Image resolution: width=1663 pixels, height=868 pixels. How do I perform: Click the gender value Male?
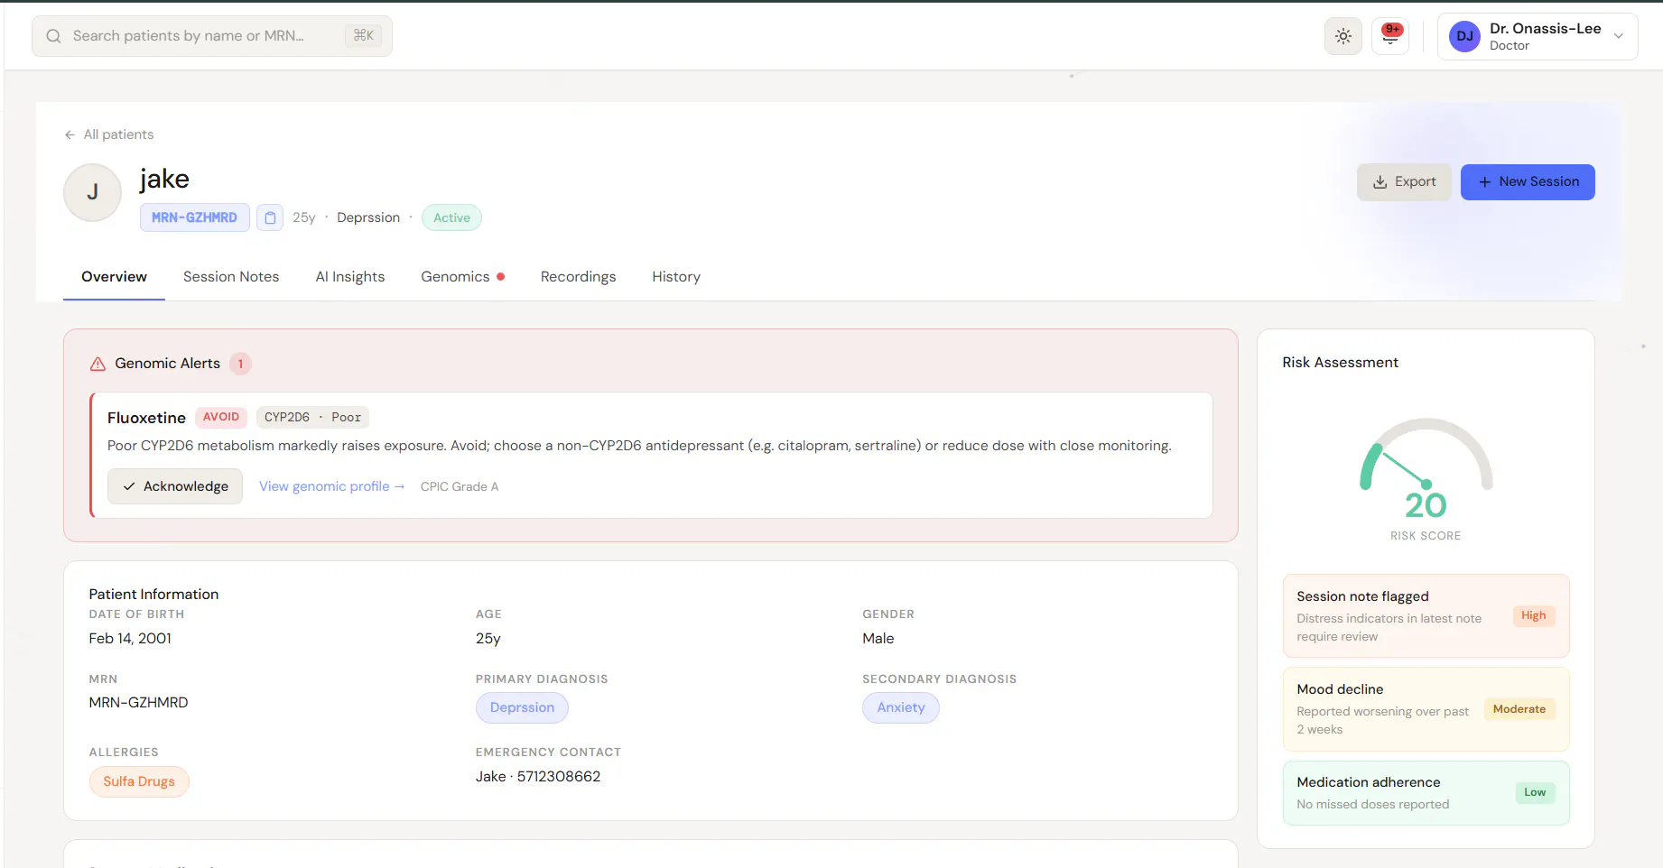click(878, 638)
